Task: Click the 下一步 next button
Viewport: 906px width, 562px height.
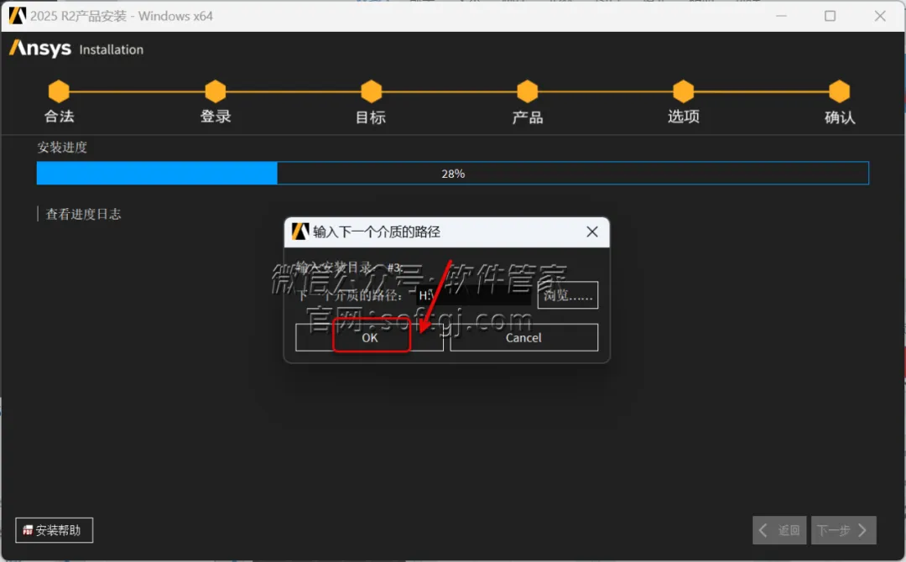Action: coord(843,529)
